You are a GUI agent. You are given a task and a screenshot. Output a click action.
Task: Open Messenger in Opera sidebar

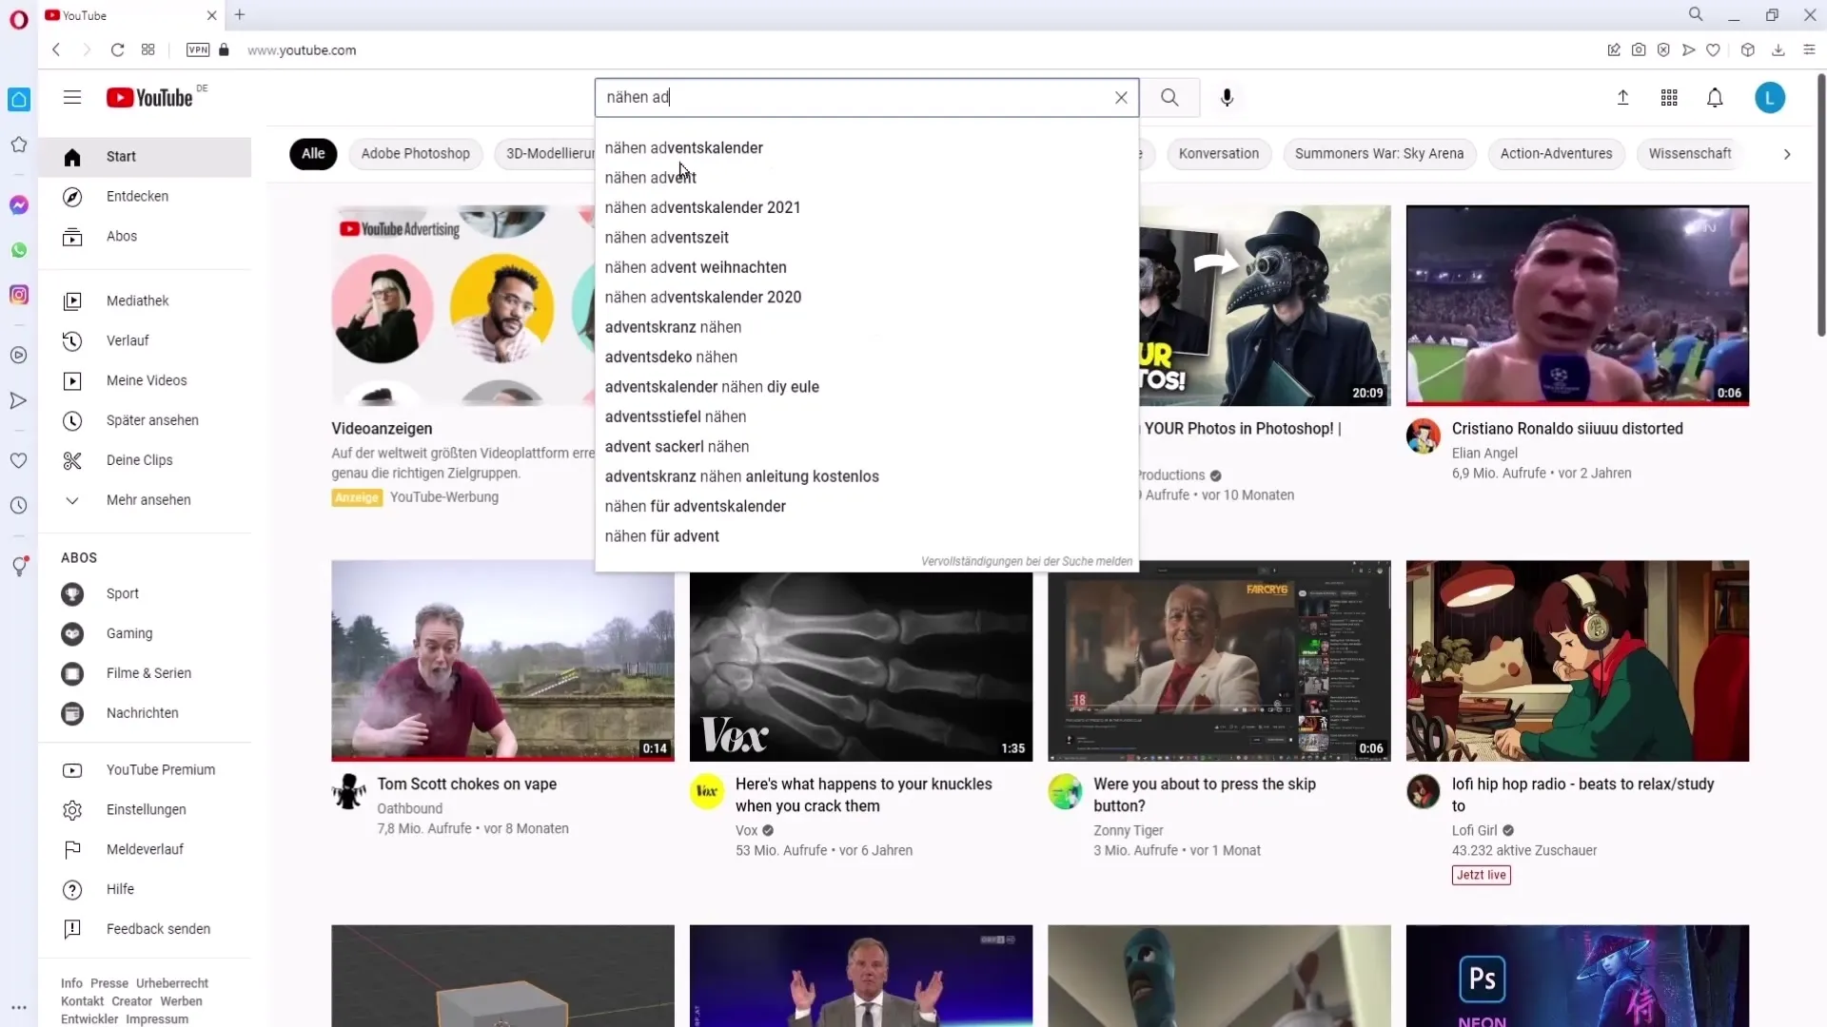tap(19, 204)
